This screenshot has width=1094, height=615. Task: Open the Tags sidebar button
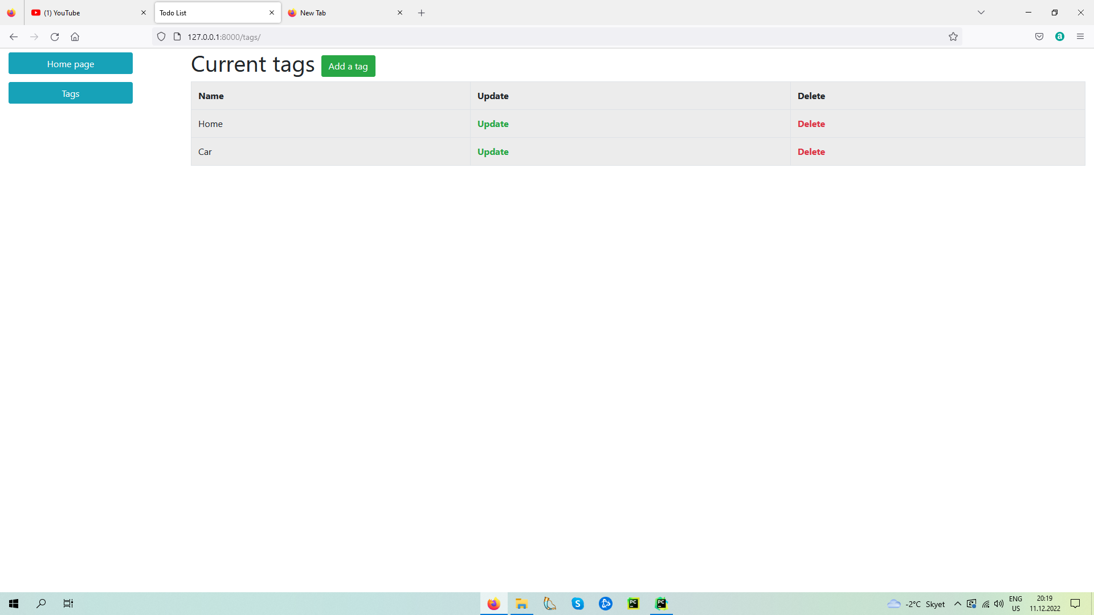tap(71, 93)
